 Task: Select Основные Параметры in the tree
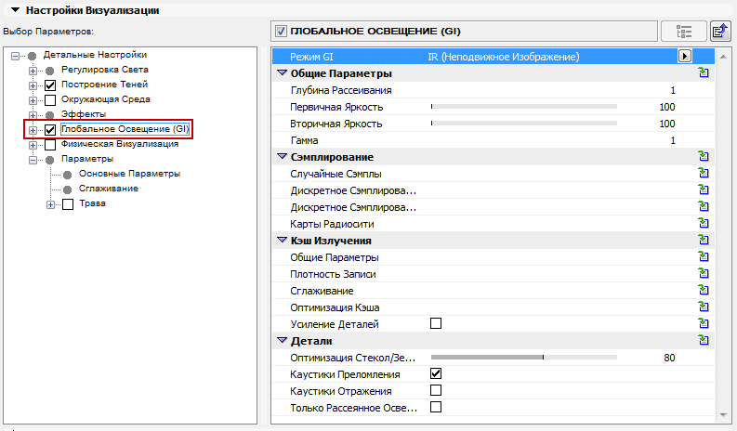[x=129, y=174]
